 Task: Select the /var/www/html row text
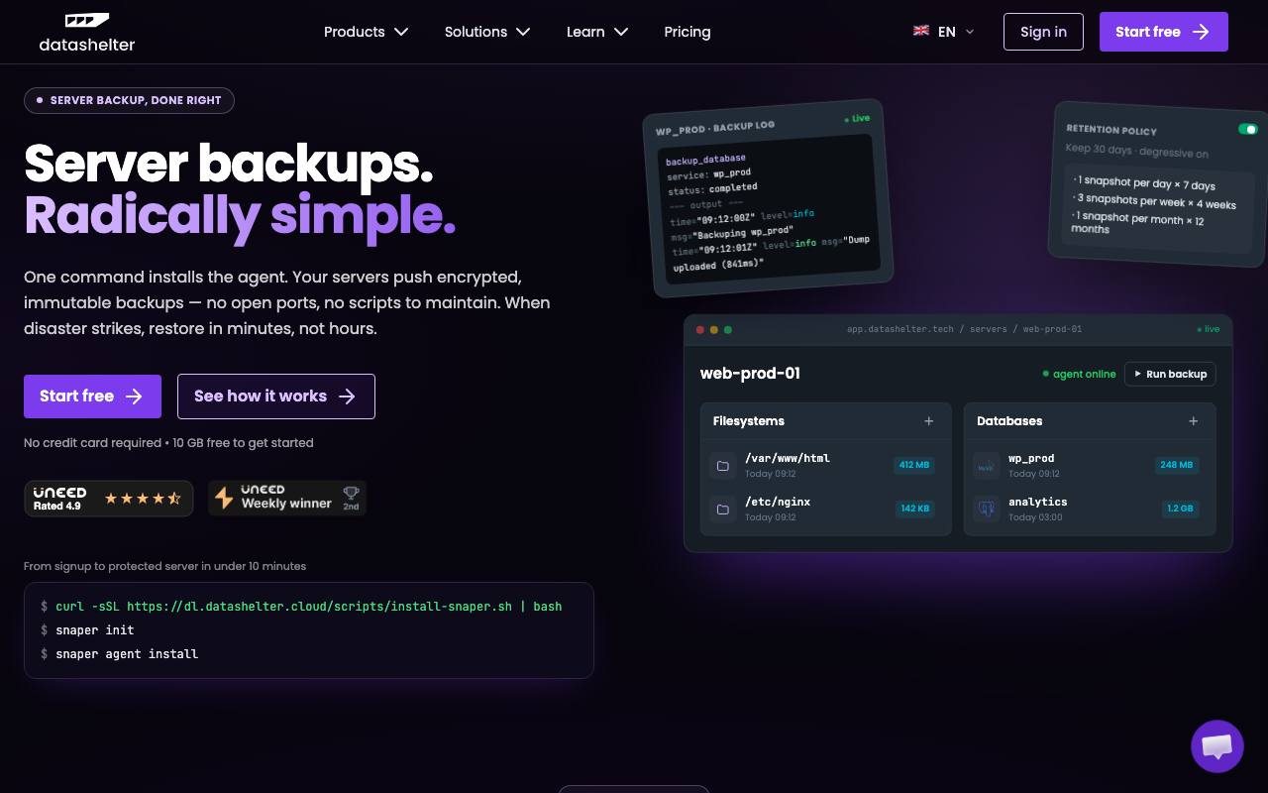[788, 458]
